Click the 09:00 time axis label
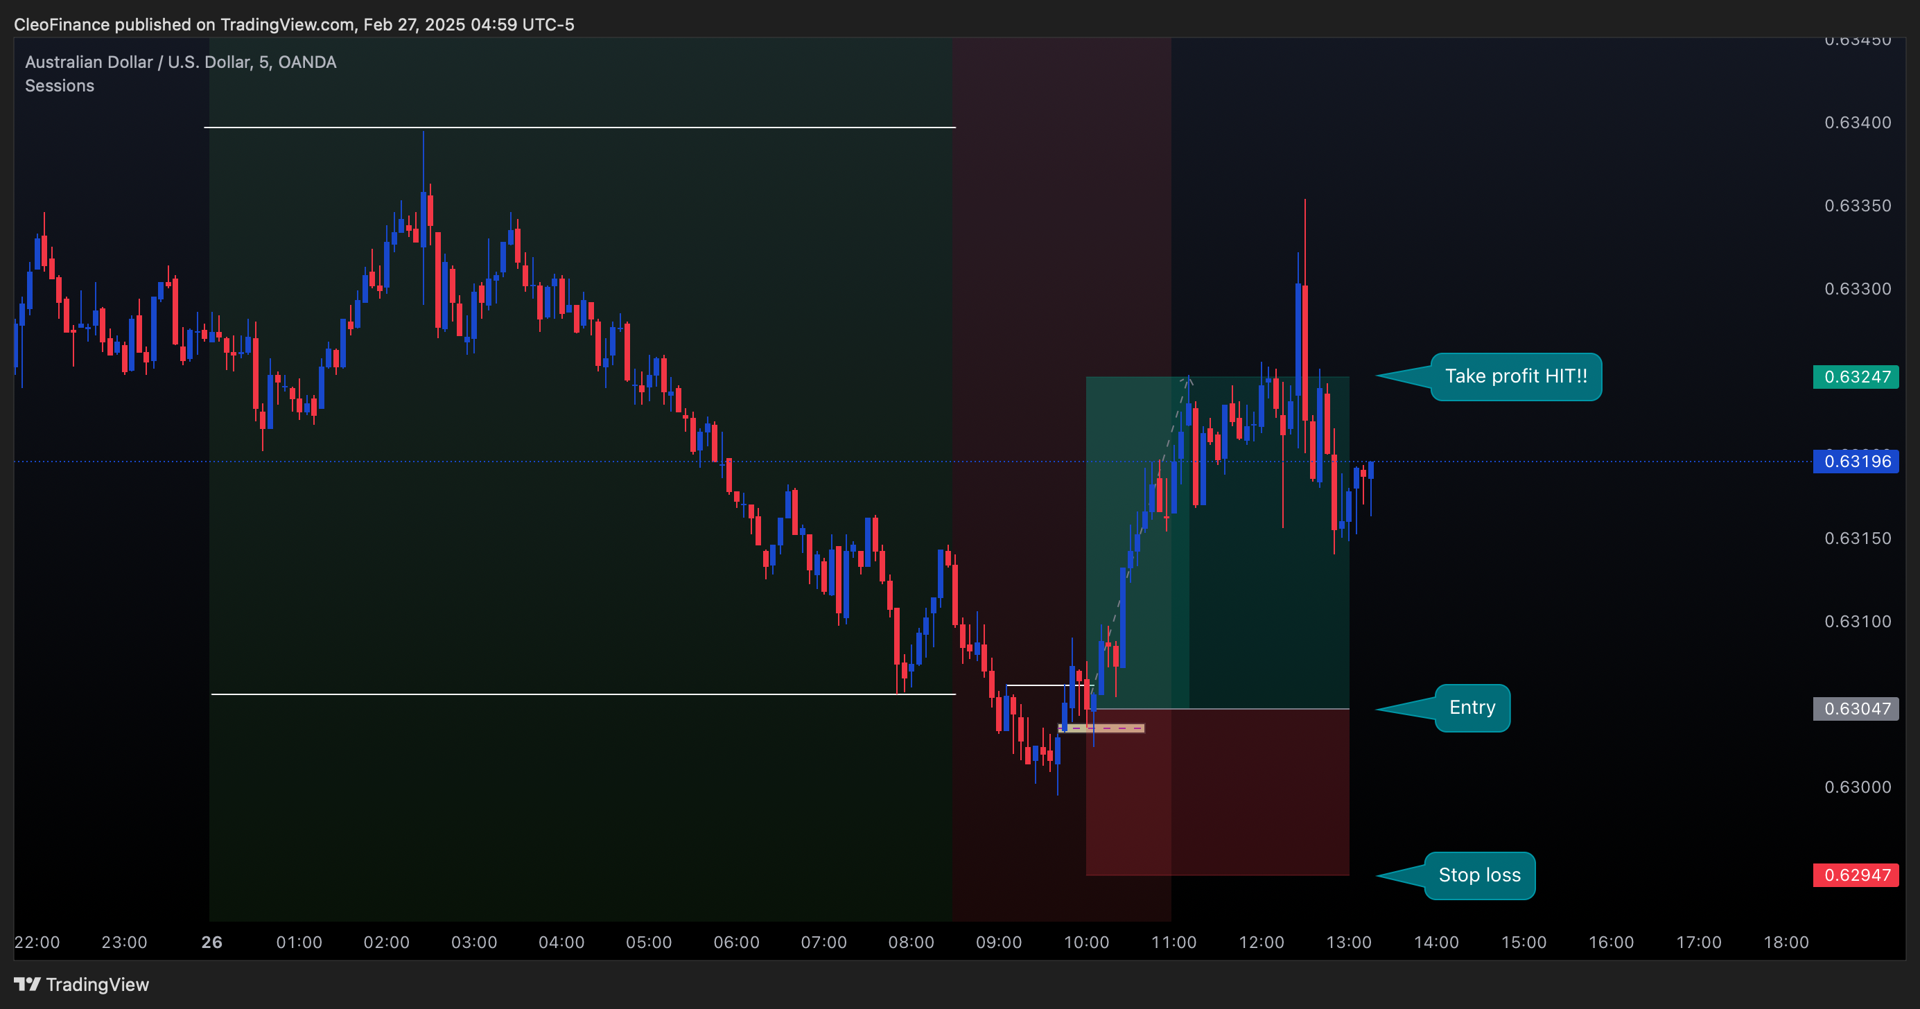1920x1009 pixels. (x=999, y=942)
